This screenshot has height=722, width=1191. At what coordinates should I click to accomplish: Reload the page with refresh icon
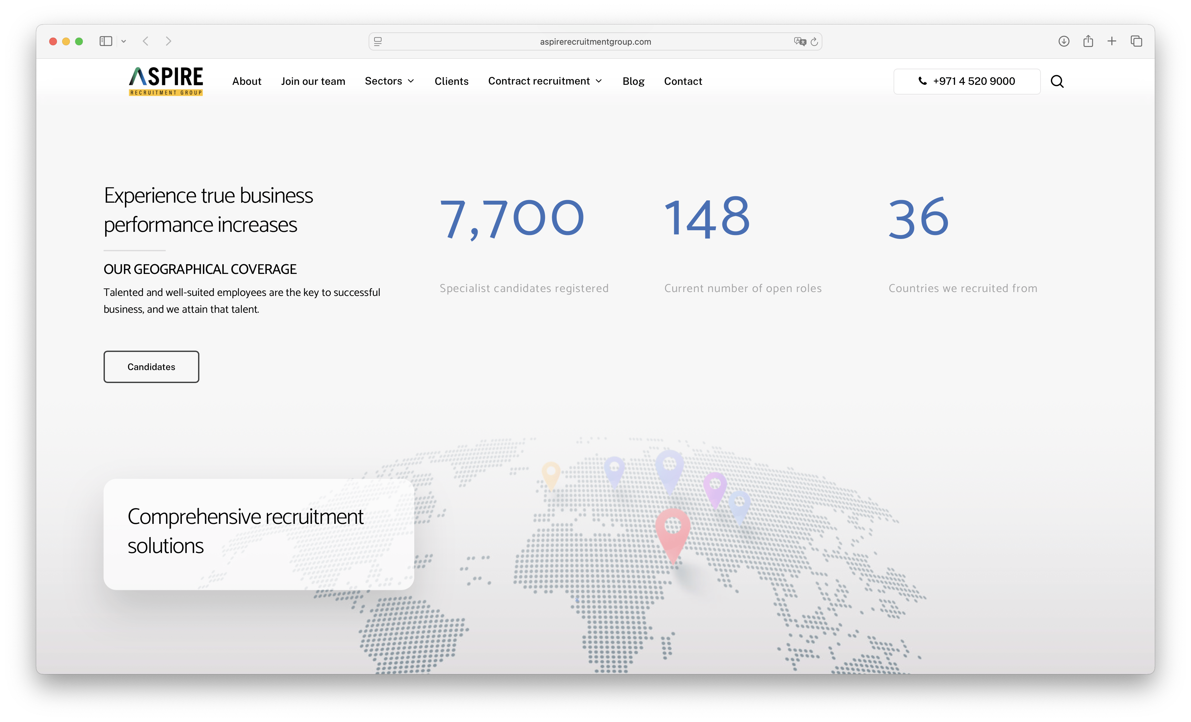tap(814, 42)
